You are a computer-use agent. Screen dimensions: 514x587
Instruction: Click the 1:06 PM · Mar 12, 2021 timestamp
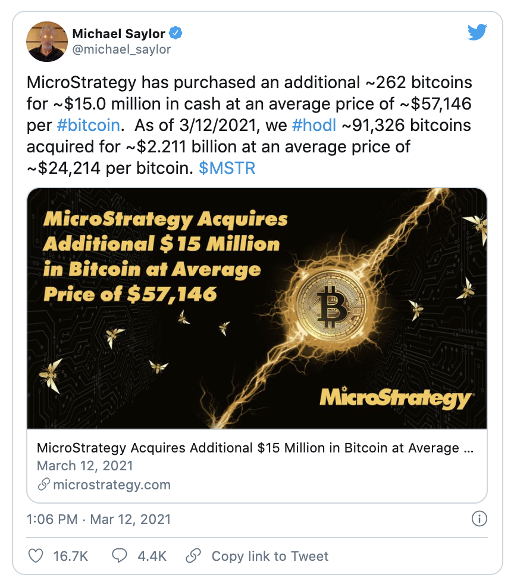coord(99,519)
